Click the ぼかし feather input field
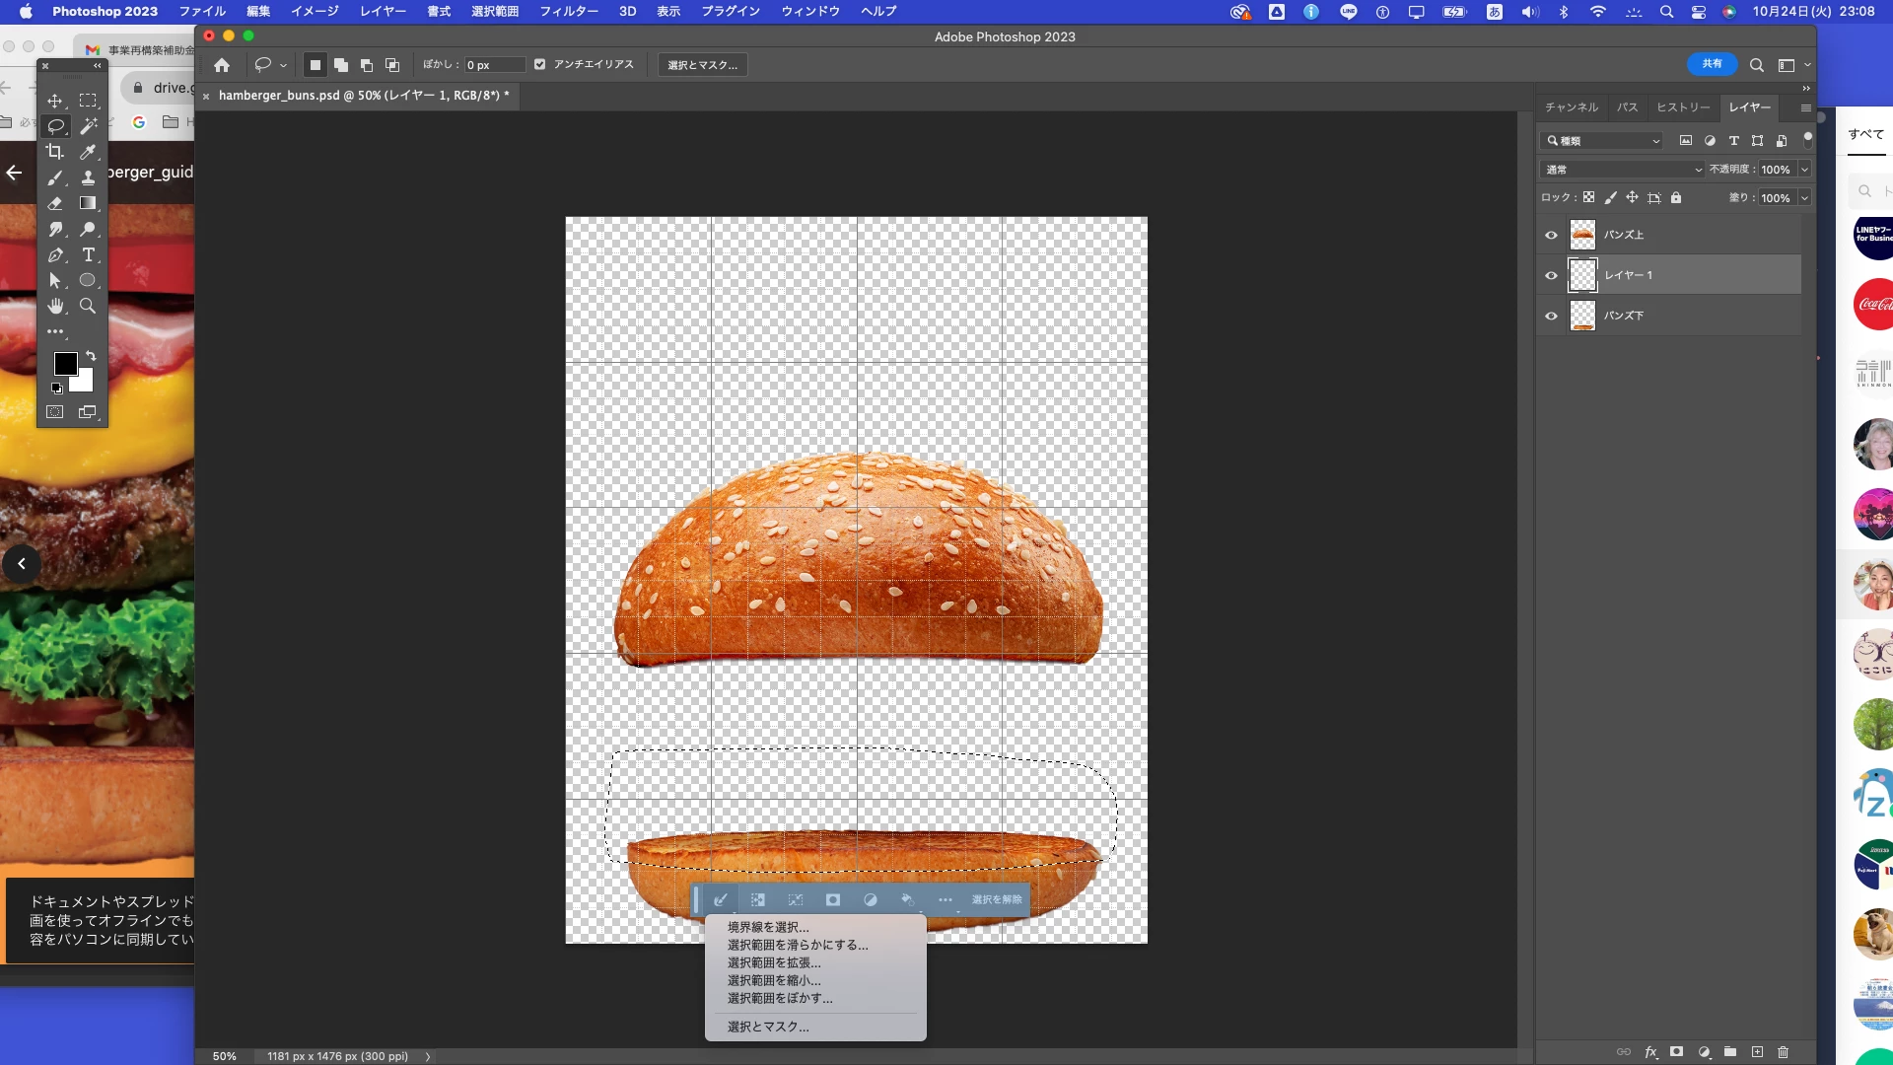This screenshot has width=1893, height=1065. coord(493,65)
